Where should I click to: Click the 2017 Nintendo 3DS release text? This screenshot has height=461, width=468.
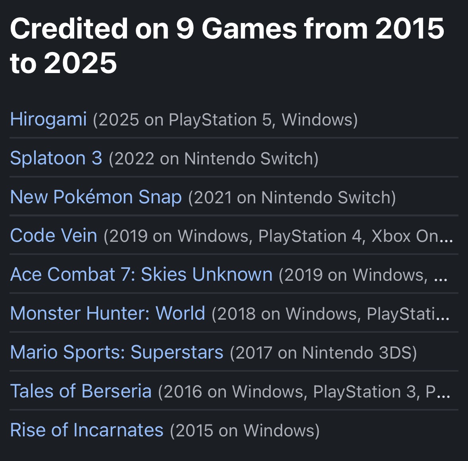pyautogui.click(x=323, y=353)
